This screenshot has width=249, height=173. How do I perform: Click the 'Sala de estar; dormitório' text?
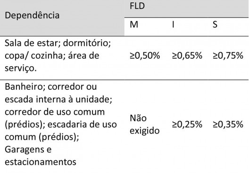58,43
